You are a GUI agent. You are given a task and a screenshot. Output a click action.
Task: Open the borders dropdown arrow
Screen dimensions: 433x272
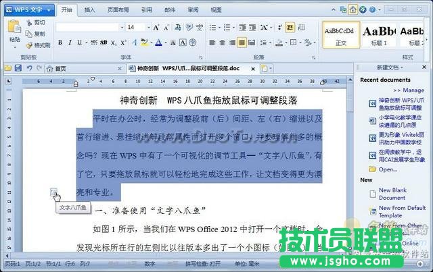pos(300,43)
